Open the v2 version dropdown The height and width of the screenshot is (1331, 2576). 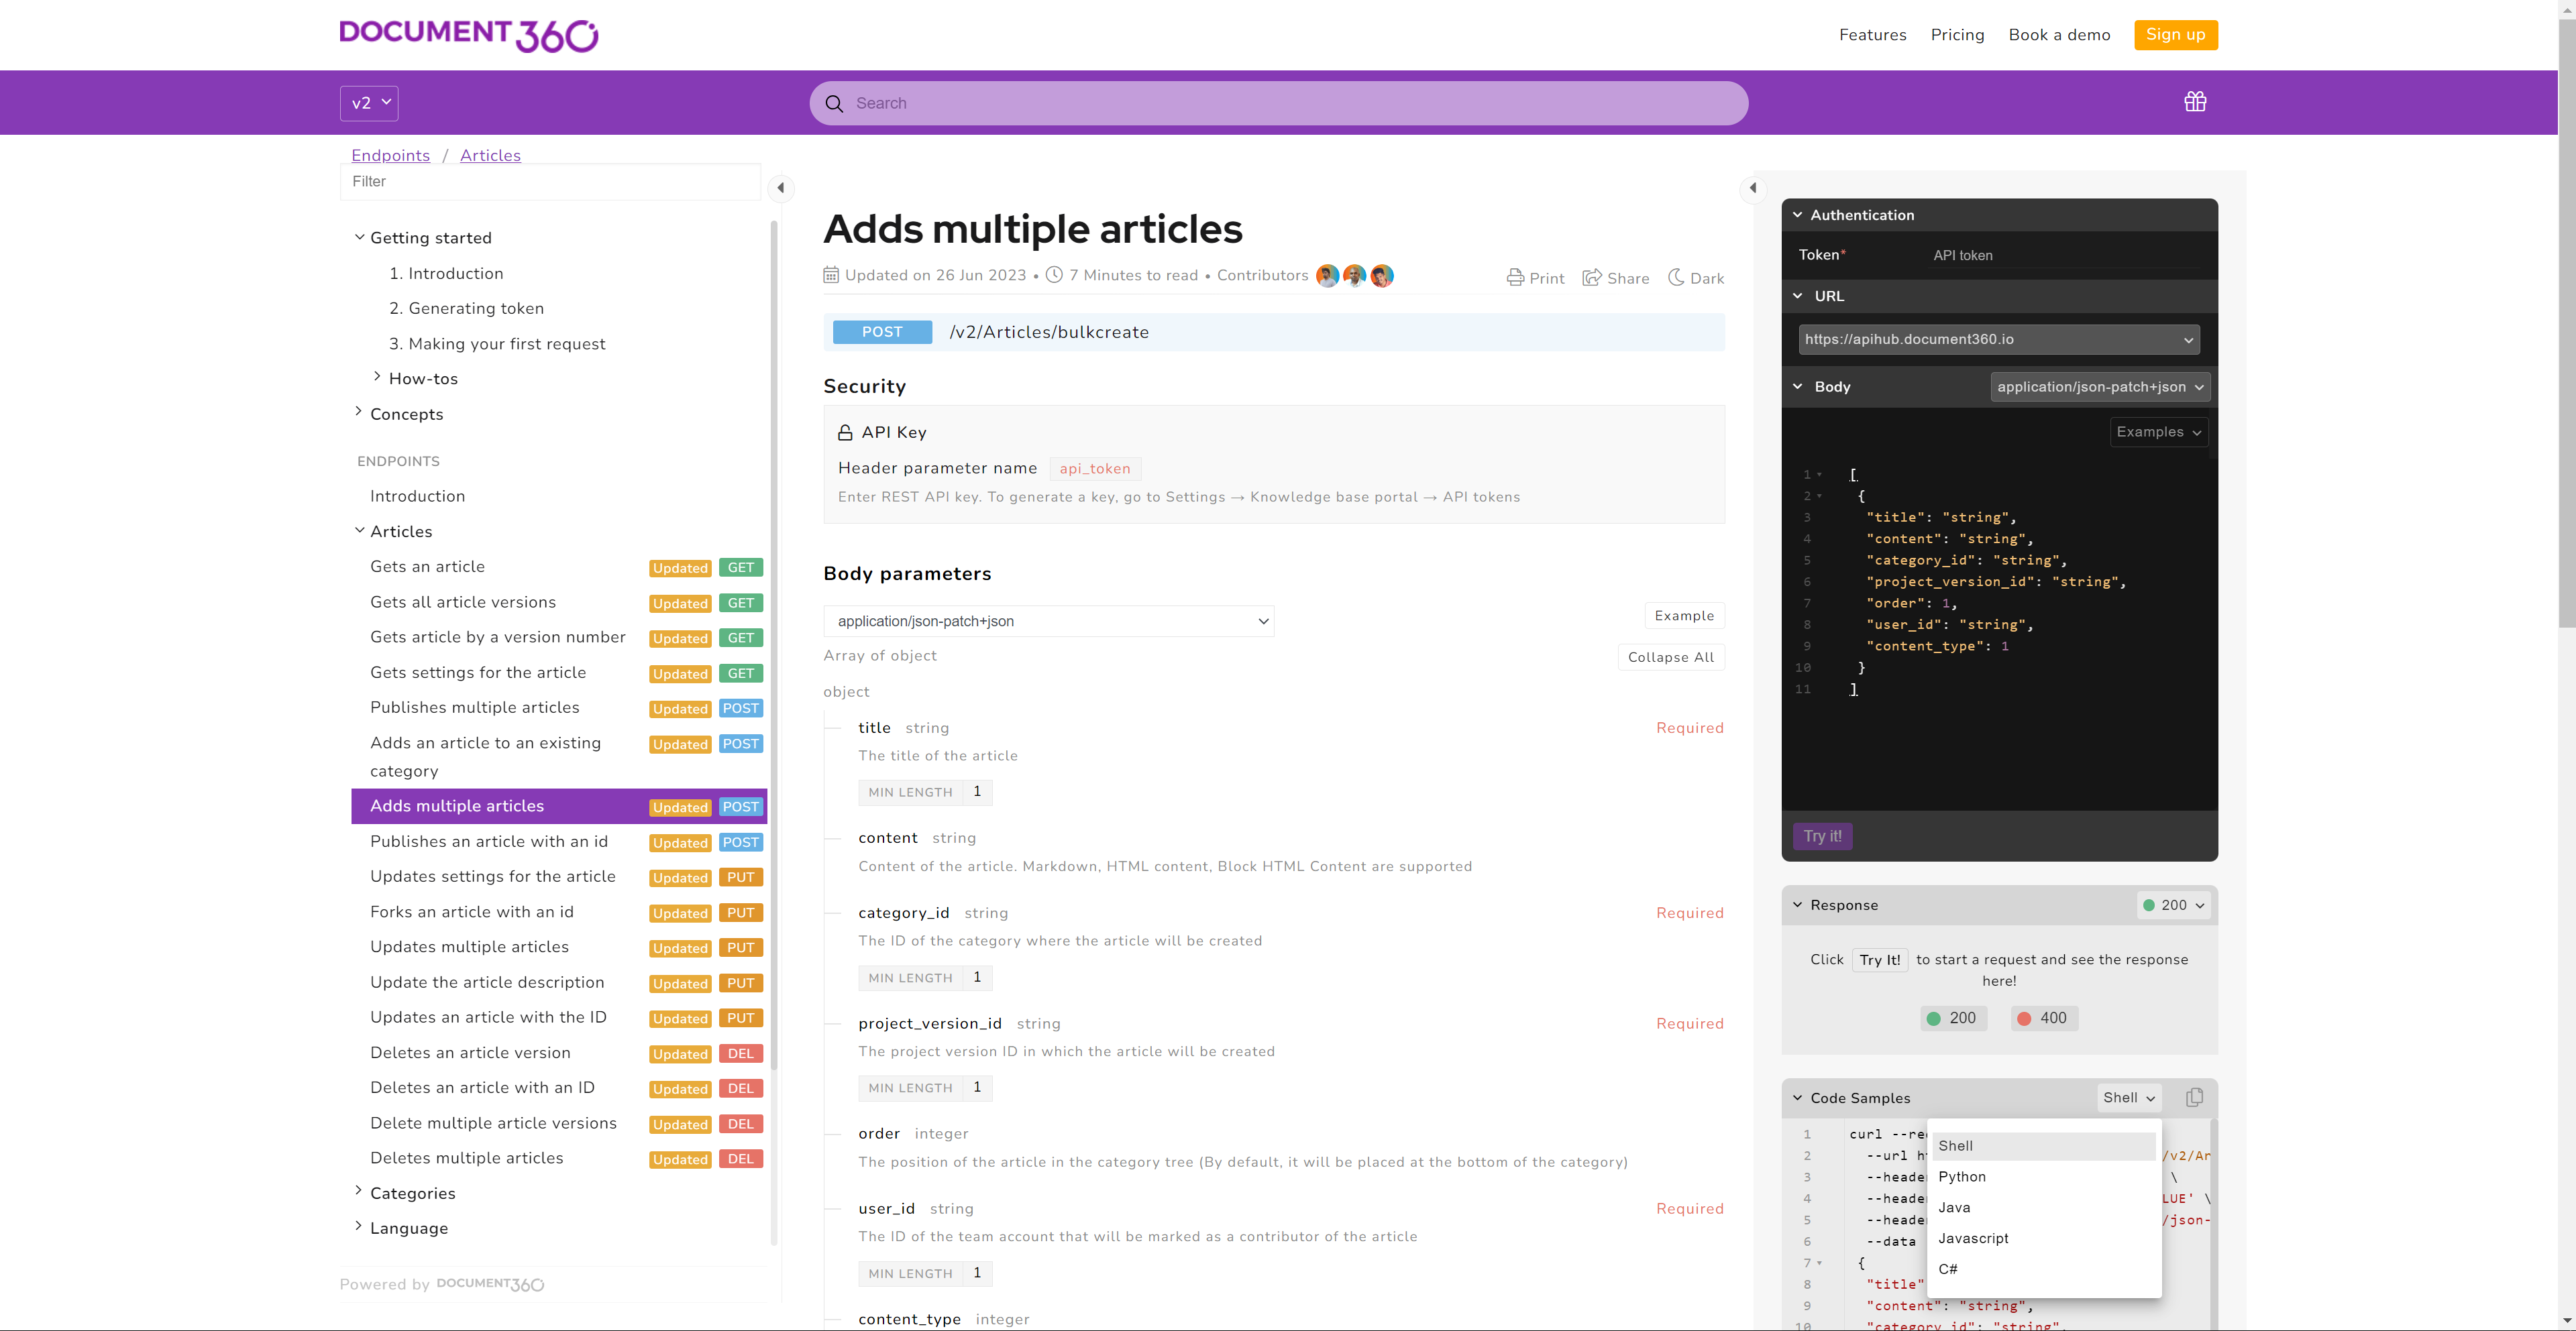click(x=369, y=103)
